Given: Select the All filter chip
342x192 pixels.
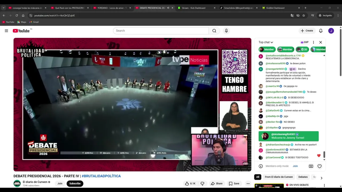Looking at the screenshot, I should pos(258,177).
